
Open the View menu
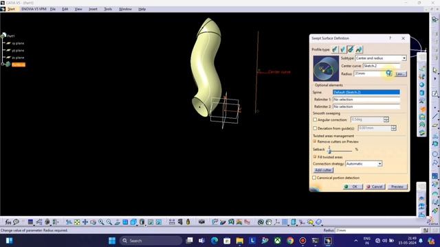[x=78, y=9]
